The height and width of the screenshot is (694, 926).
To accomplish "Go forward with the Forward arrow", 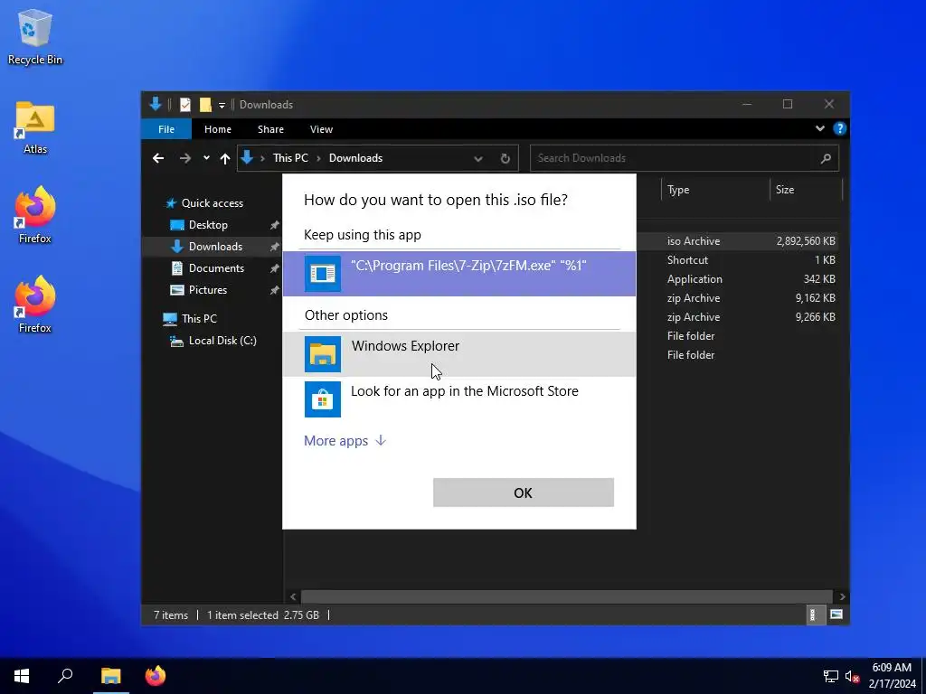I will pos(184,158).
